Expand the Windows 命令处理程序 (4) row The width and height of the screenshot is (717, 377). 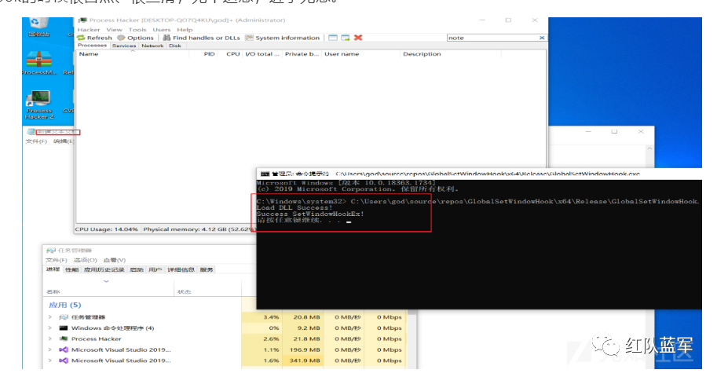(x=49, y=328)
